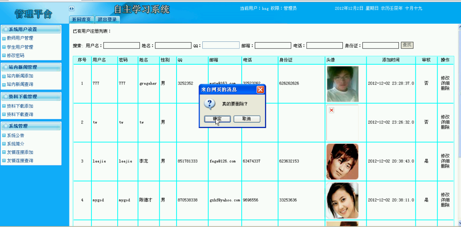Click 详细 for user leejie
Image resolution: width=461 pixels, height=227 pixels.
[445, 161]
